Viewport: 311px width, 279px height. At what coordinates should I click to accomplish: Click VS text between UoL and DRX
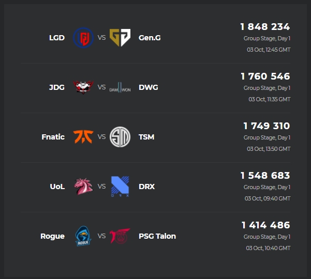[x=101, y=187]
